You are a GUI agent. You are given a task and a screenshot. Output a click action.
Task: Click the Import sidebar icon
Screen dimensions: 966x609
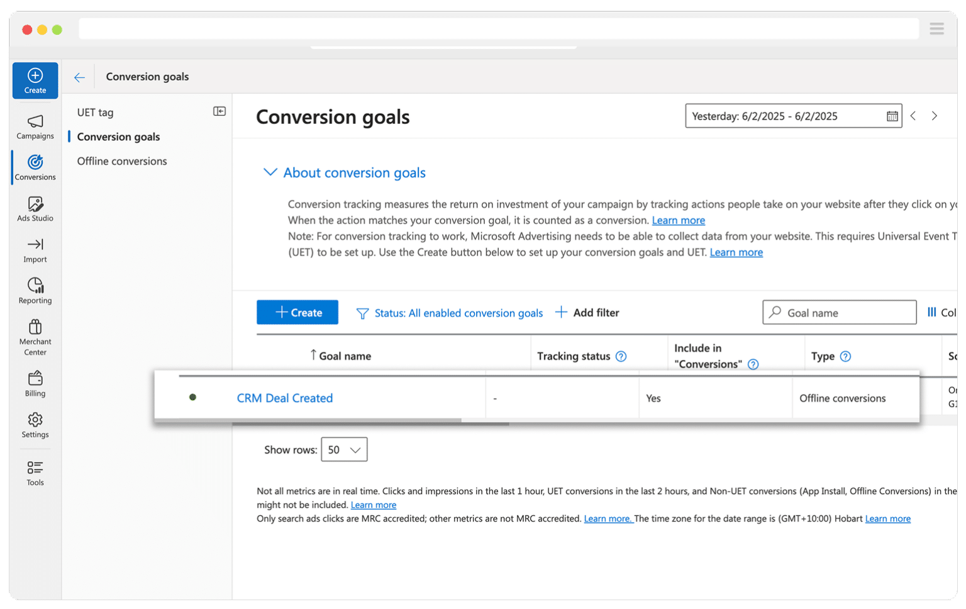[35, 245]
